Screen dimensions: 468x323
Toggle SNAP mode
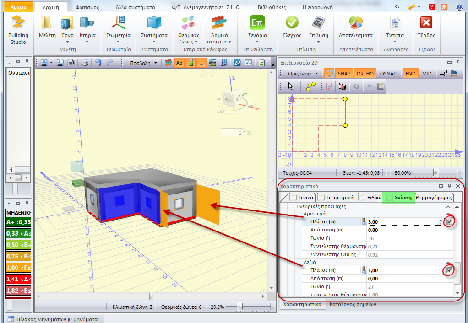click(x=344, y=73)
